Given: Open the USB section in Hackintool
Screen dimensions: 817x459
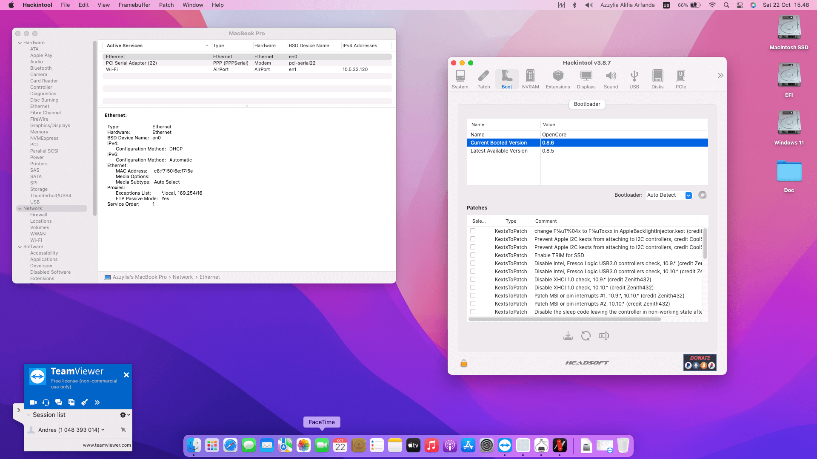Looking at the screenshot, I should (x=634, y=79).
